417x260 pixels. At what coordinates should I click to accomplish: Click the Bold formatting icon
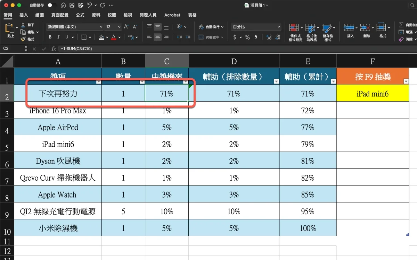pos(50,37)
